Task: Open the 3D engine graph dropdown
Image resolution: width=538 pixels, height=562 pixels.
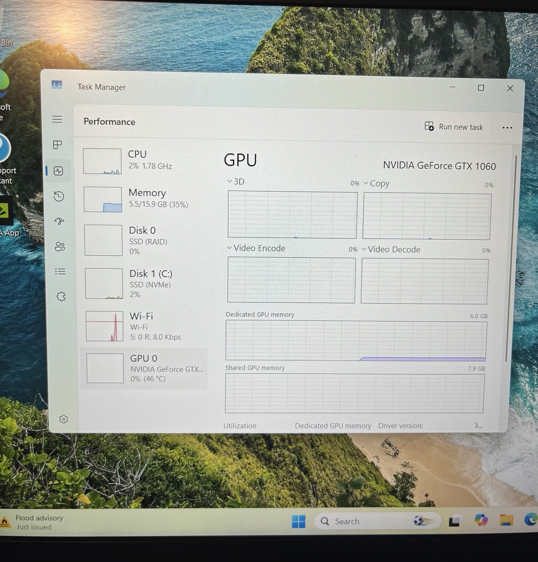Action: (236, 182)
